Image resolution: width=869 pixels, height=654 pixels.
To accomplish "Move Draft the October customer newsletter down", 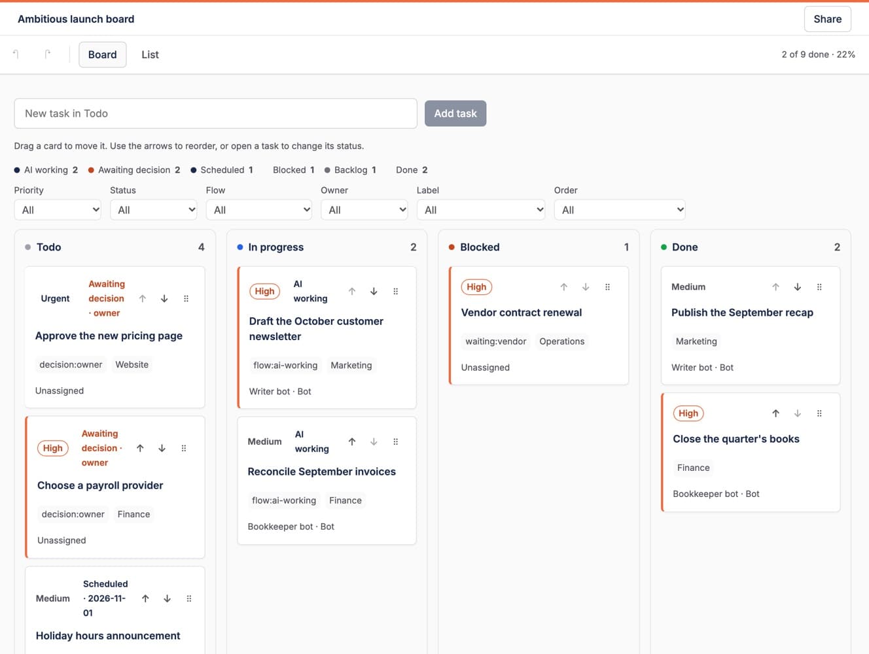I will pyautogui.click(x=374, y=292).
